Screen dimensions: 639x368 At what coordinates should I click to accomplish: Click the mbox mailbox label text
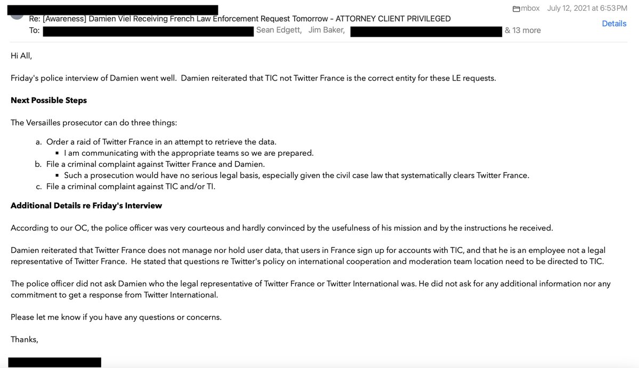coord(531,9)
